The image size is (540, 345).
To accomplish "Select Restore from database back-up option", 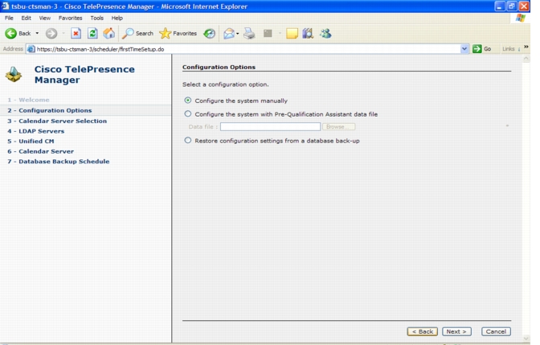I will coord(188,140).
